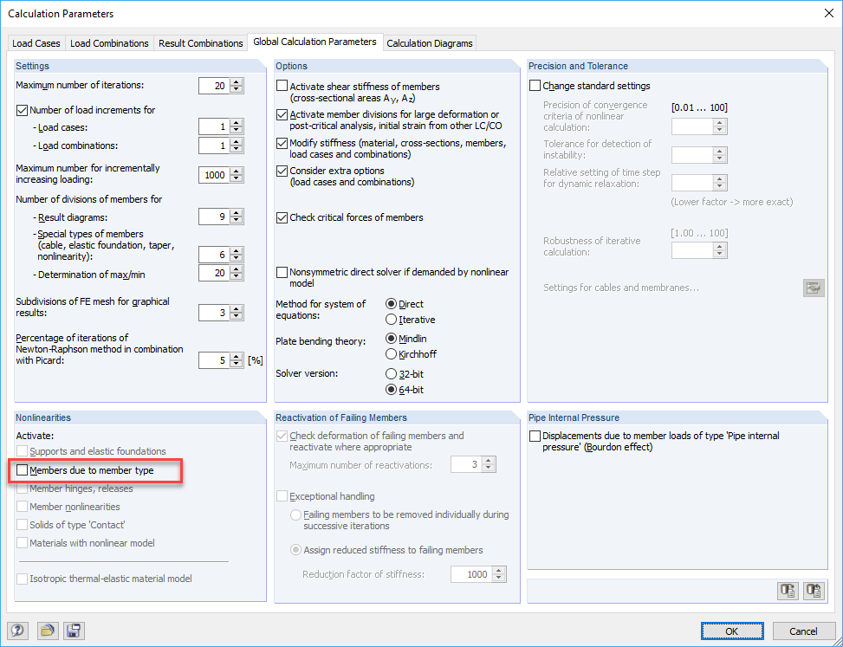Switch solver version to 32-bit

[x=392, y=374]
